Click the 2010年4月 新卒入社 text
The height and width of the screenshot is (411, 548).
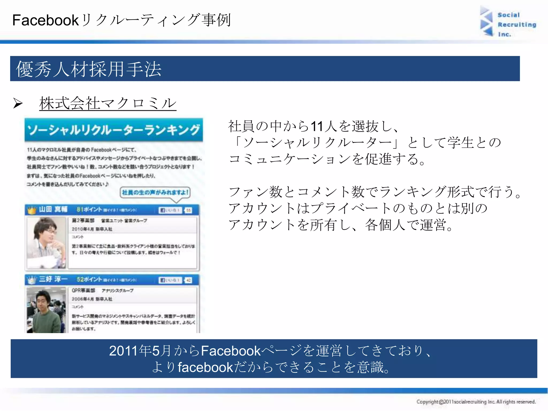tap(92, 229)
